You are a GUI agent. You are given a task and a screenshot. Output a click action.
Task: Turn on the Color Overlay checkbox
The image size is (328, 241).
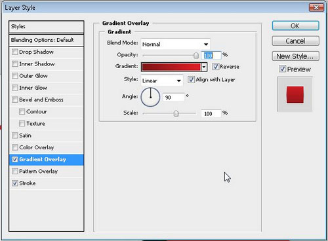tap(15, 147)
